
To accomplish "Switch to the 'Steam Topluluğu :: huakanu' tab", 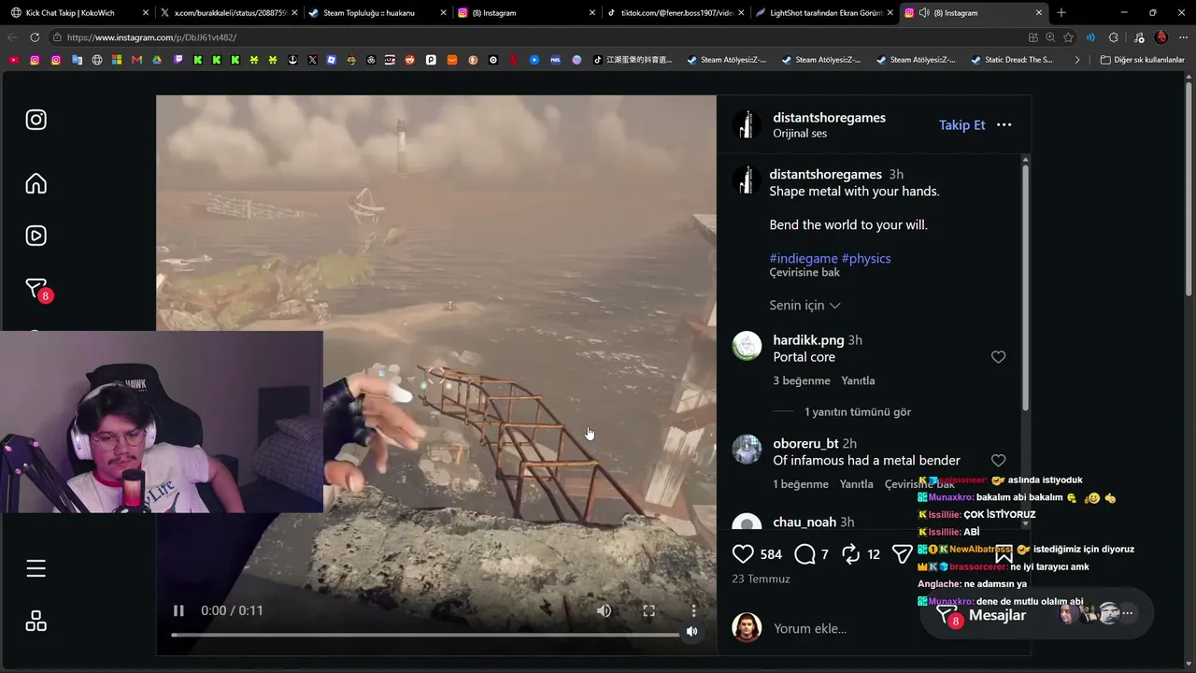I will pyautogui.click(x=377, y=13).
